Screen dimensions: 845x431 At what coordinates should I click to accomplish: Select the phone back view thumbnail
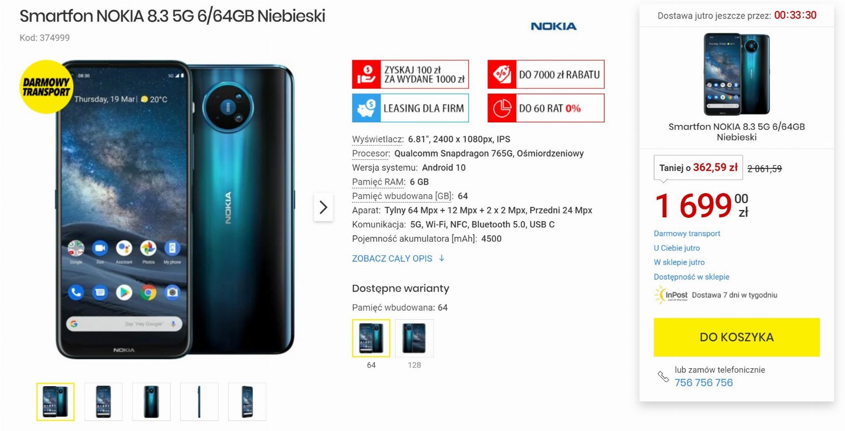click(152, 402)
